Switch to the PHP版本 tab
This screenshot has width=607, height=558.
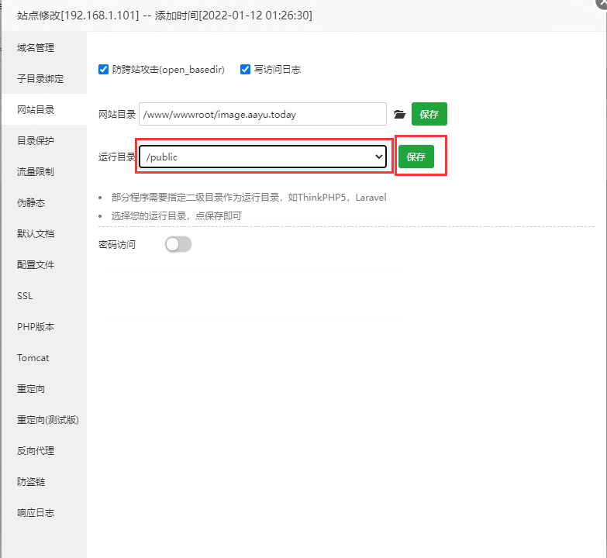coord(36,327)
